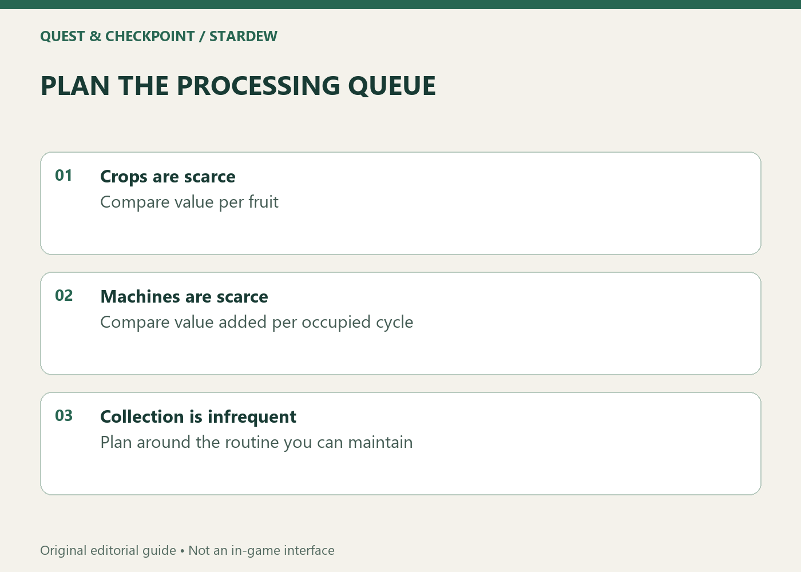Viewport: 801px width, 572px height.
Task: Click the step number "01"
Action: 64,176
